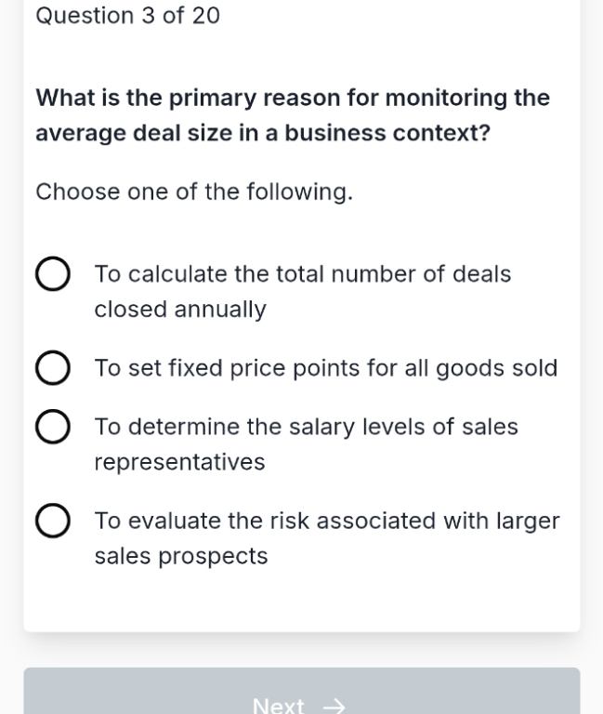Click the words 'sales prospects' in the last option
603x714 pixels.
pyautogui.click(x=181, y=557)
